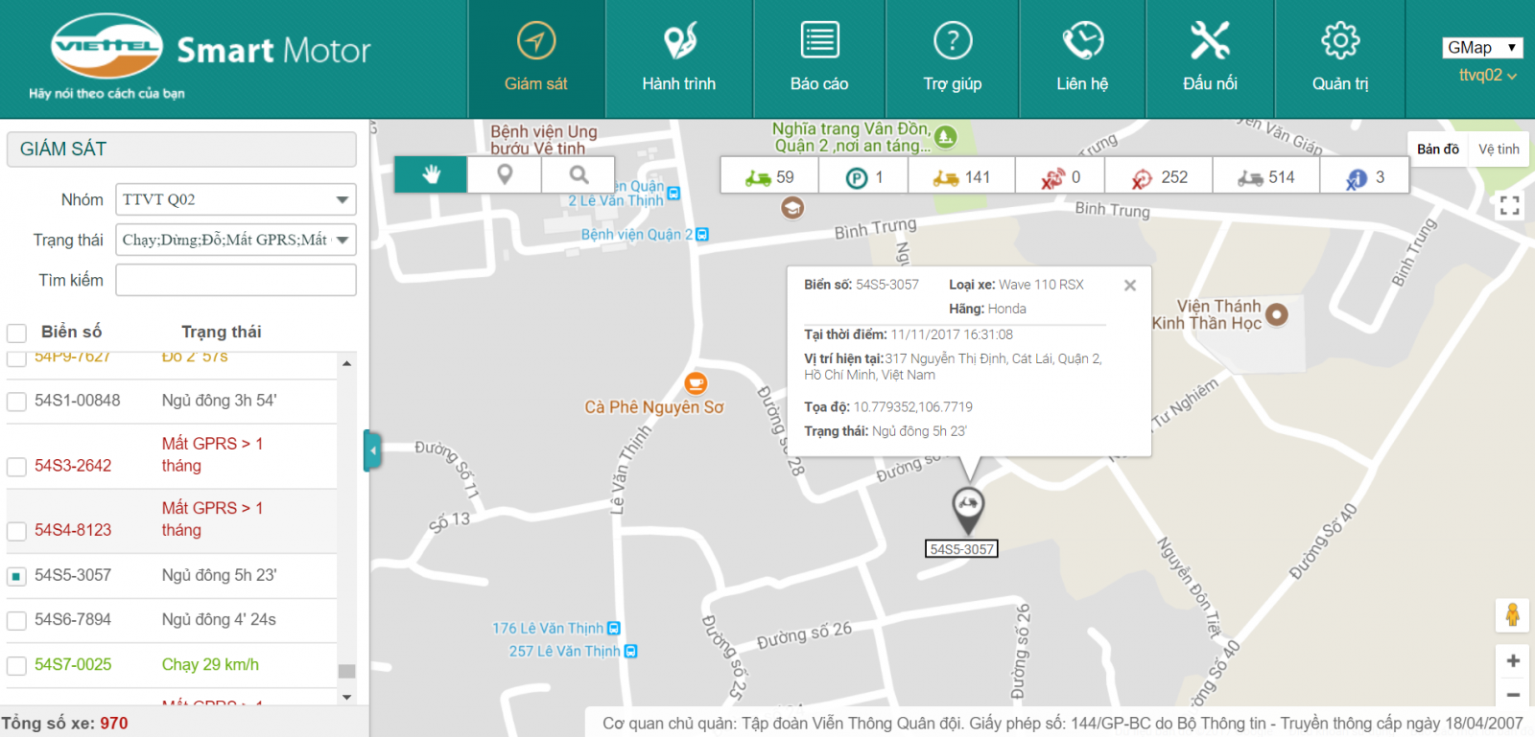Enter fullscreen map view
1535x737 pixels.
pos(1509,205)
